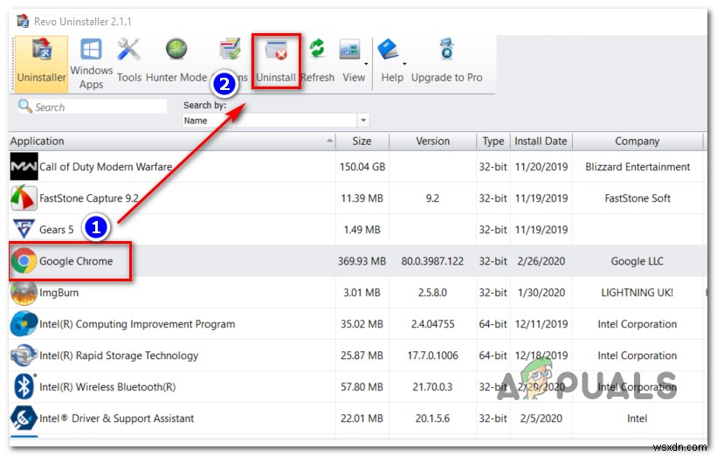
Task: Click the Uninstall toolbar button
Action: [x=276, y=61]
